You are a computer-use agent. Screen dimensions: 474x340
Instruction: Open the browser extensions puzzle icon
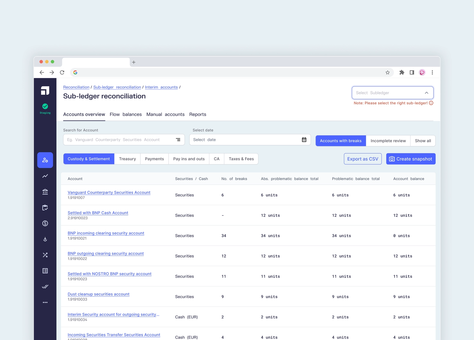(402, 72)
